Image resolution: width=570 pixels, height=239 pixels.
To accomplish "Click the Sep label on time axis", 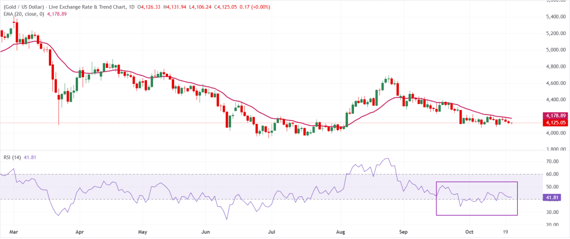I will coord(403,232).
